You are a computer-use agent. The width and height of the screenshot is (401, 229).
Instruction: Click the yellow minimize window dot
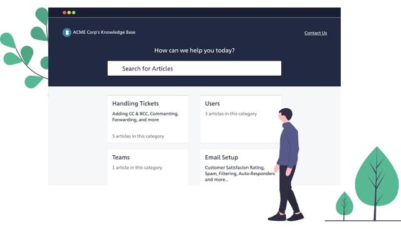tap(69, 13)
